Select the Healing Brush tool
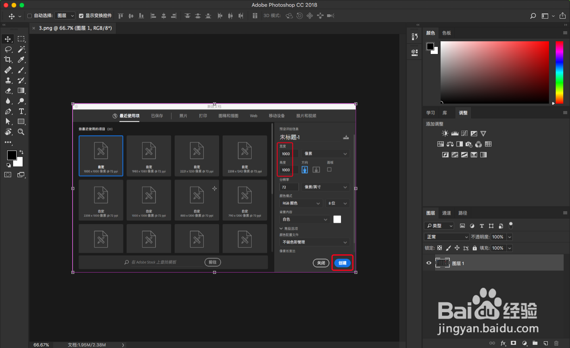The image size is (570, 348). pyautogui.click(x=8, y=70)
